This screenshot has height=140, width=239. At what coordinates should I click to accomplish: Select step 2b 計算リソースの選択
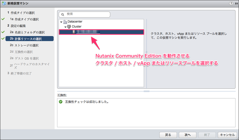point(30,39)
